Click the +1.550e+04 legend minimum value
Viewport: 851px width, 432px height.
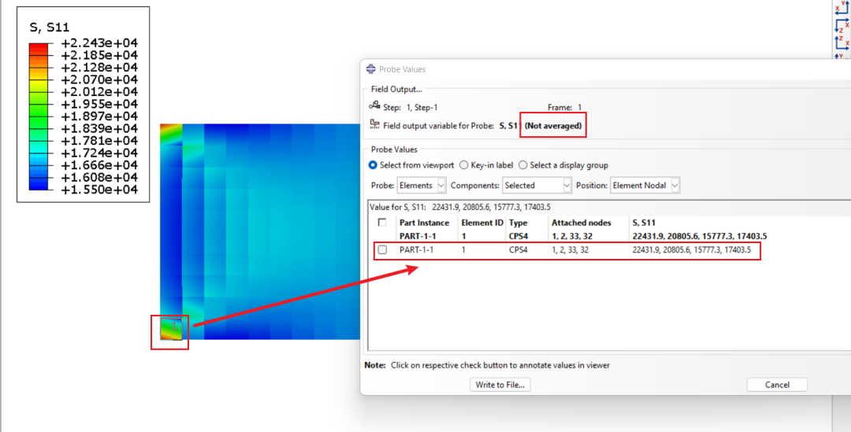coord(99,190)
